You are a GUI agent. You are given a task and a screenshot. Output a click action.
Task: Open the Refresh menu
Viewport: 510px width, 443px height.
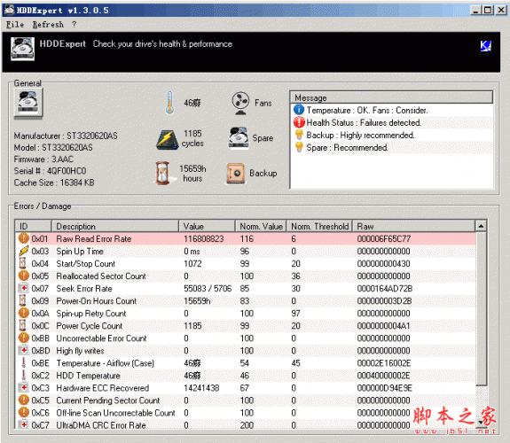(x=48, y=25)
